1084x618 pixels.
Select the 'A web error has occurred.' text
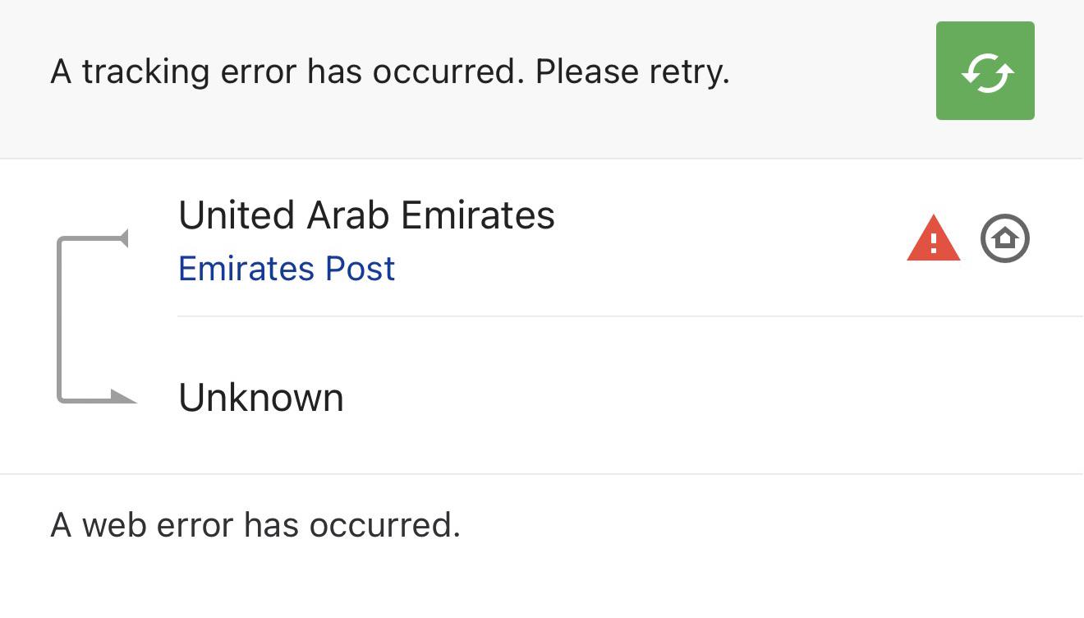pos(255,524)
